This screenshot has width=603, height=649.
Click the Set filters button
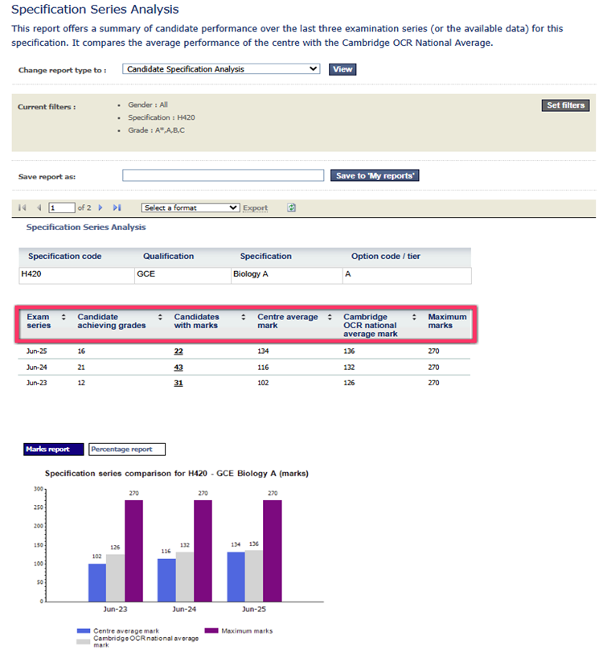point(565,105)
